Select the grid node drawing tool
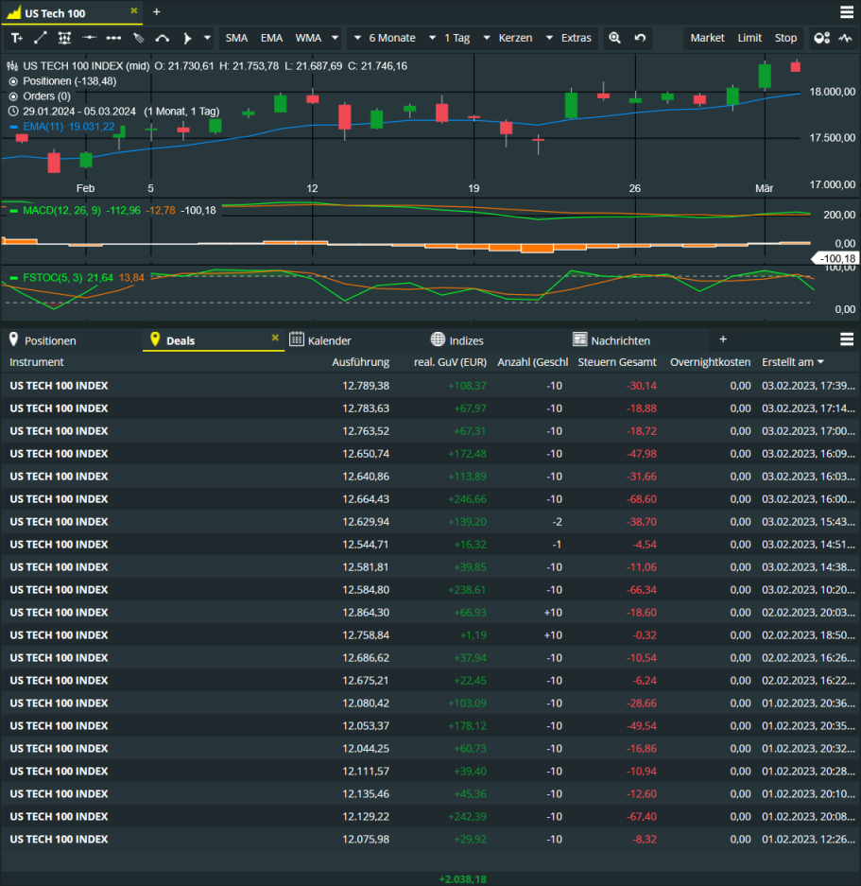Image resolution: width=861 pixels, height=886 pixels. coord(64,38)
